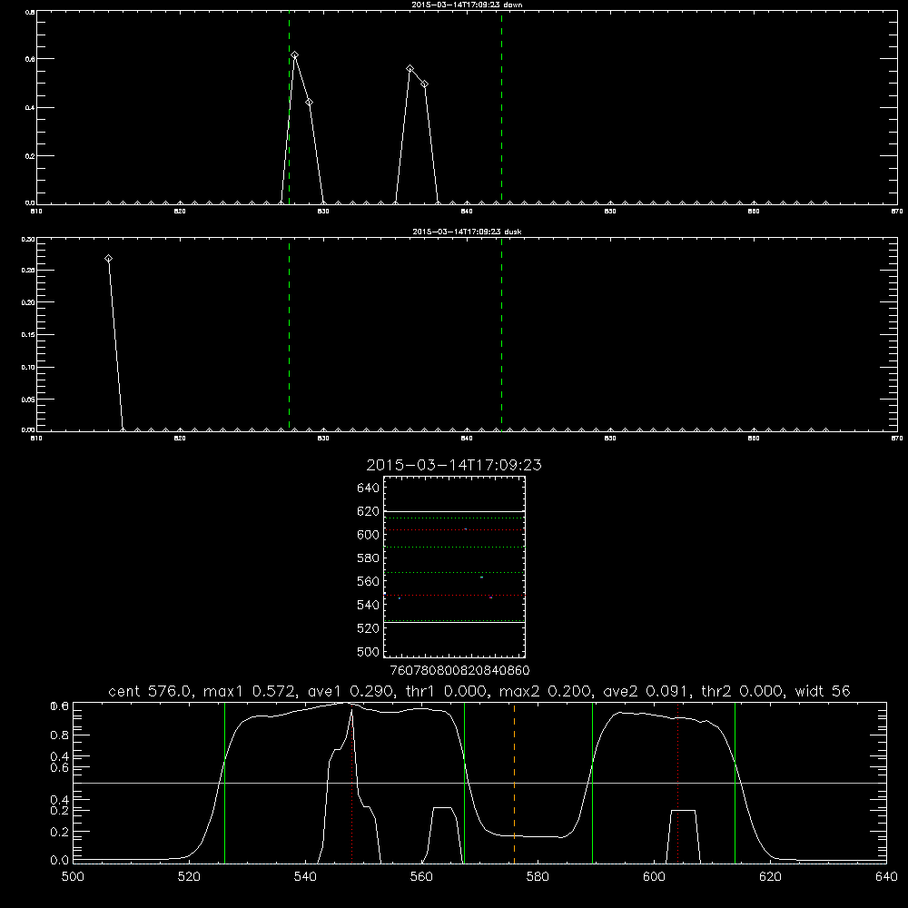Click the second-peak diamond near 0.56 in dawn plot
The image size is (908, 908).
click(410, 69)
